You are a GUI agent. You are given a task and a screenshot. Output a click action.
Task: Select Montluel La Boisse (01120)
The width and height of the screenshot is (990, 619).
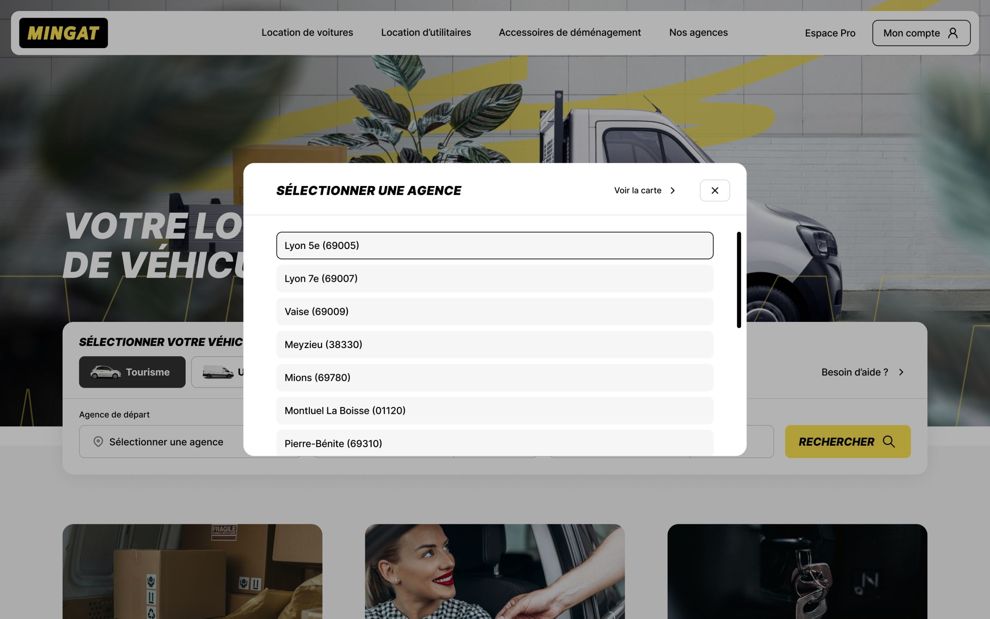pos(494,410)
